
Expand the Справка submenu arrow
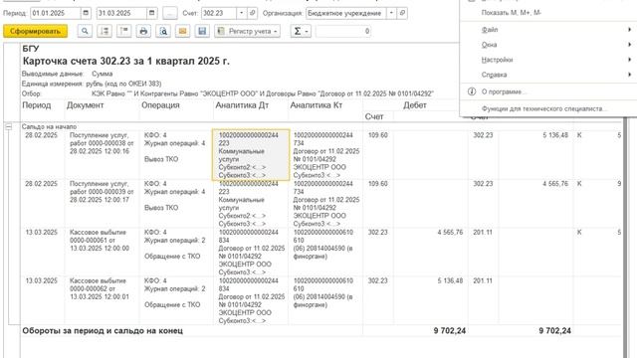pyautogui.click(x=629, y=75)
